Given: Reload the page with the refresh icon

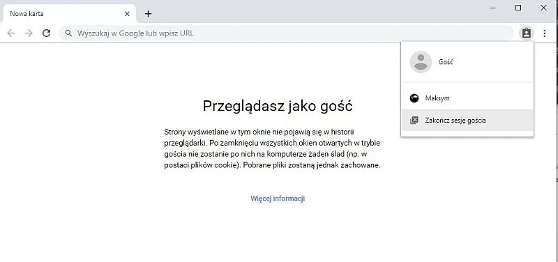Looking at the screenshot, I should [x=46, y=33].
